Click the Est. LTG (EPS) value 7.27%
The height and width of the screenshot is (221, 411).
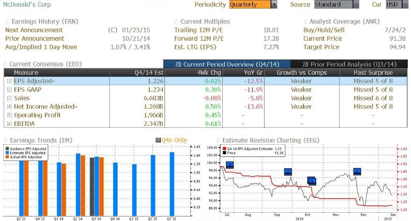[271, 47]
